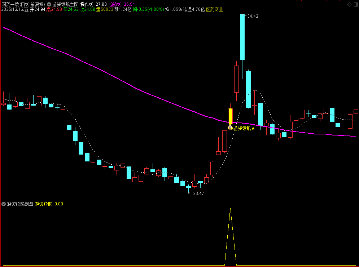Click the diamond icon at top right
This screenshot has height=267, width=359.
[x=349, y=4]
